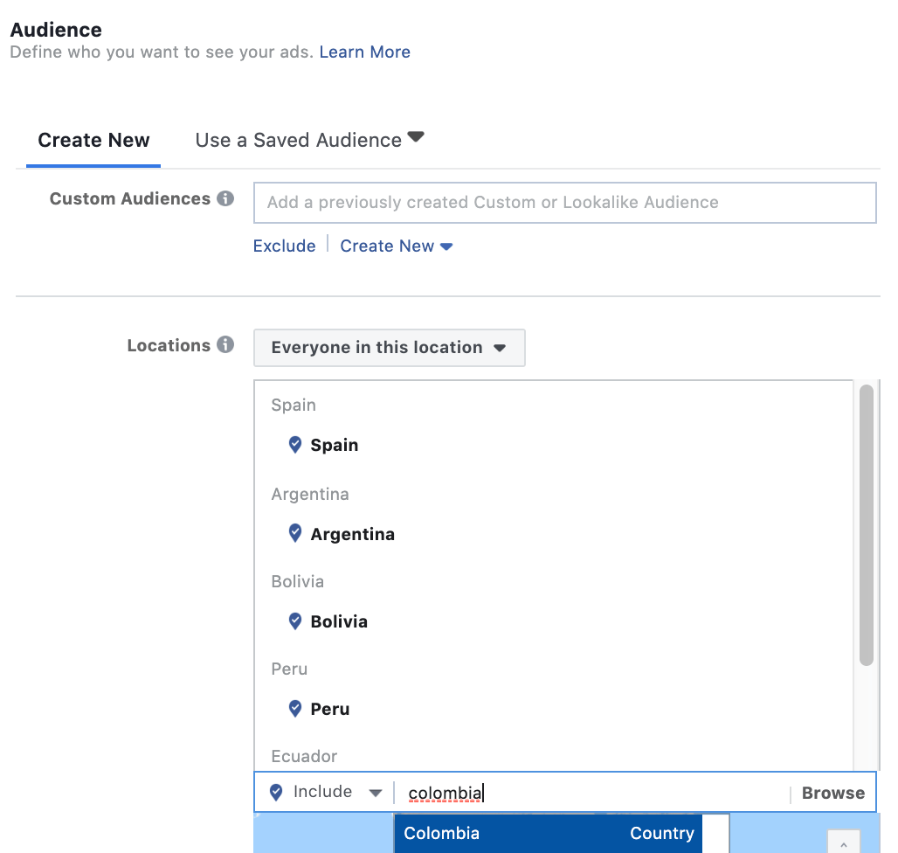
Task: Click the Peru location pin icon
Action: coord(295,708)
